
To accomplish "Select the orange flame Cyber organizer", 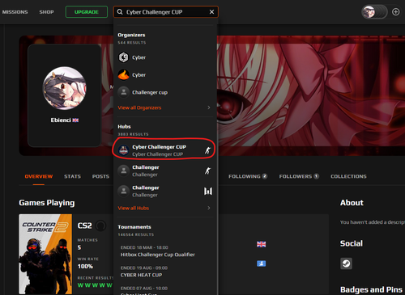I will [124, 74].
